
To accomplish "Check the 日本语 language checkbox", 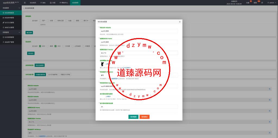I will [63, 46].
